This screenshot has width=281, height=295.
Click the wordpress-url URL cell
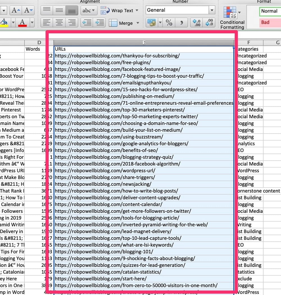[x=144, y=171]
